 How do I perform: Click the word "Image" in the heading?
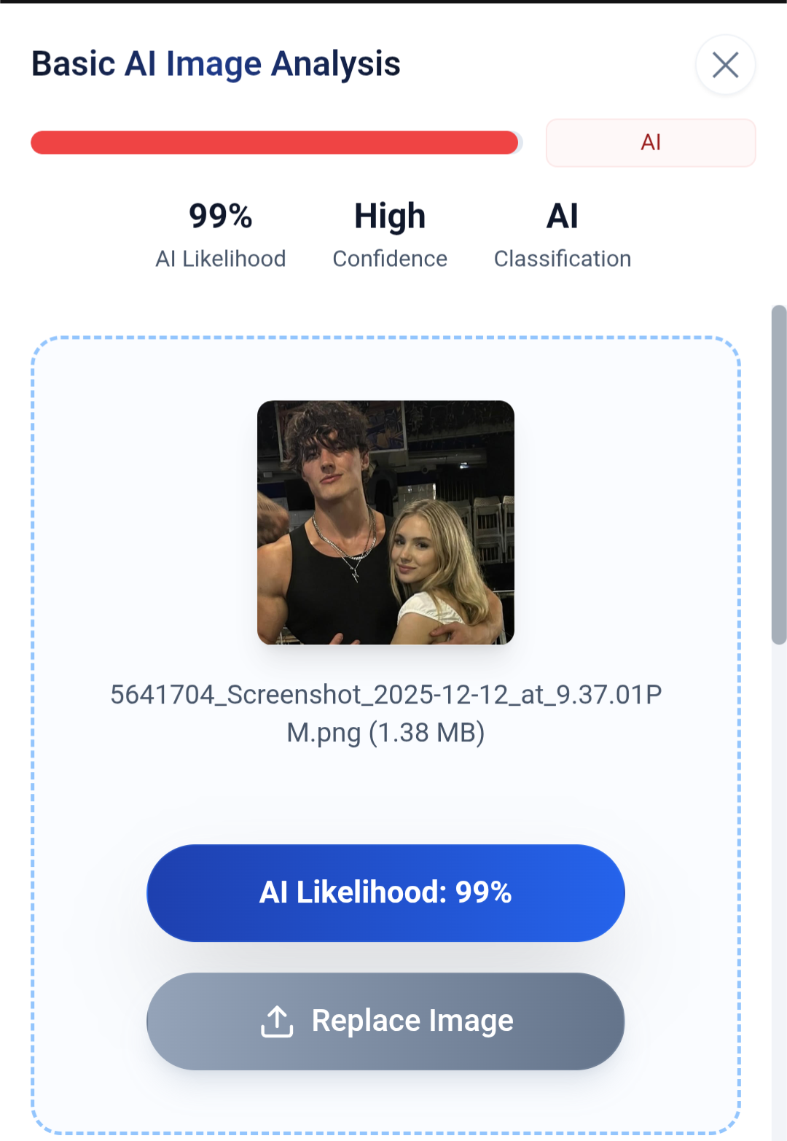click(214, 64)
